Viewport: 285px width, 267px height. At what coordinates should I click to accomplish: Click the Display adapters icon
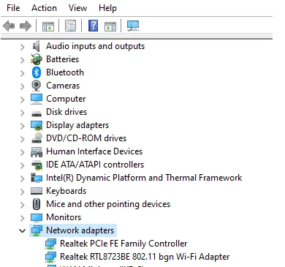(37, 125)
